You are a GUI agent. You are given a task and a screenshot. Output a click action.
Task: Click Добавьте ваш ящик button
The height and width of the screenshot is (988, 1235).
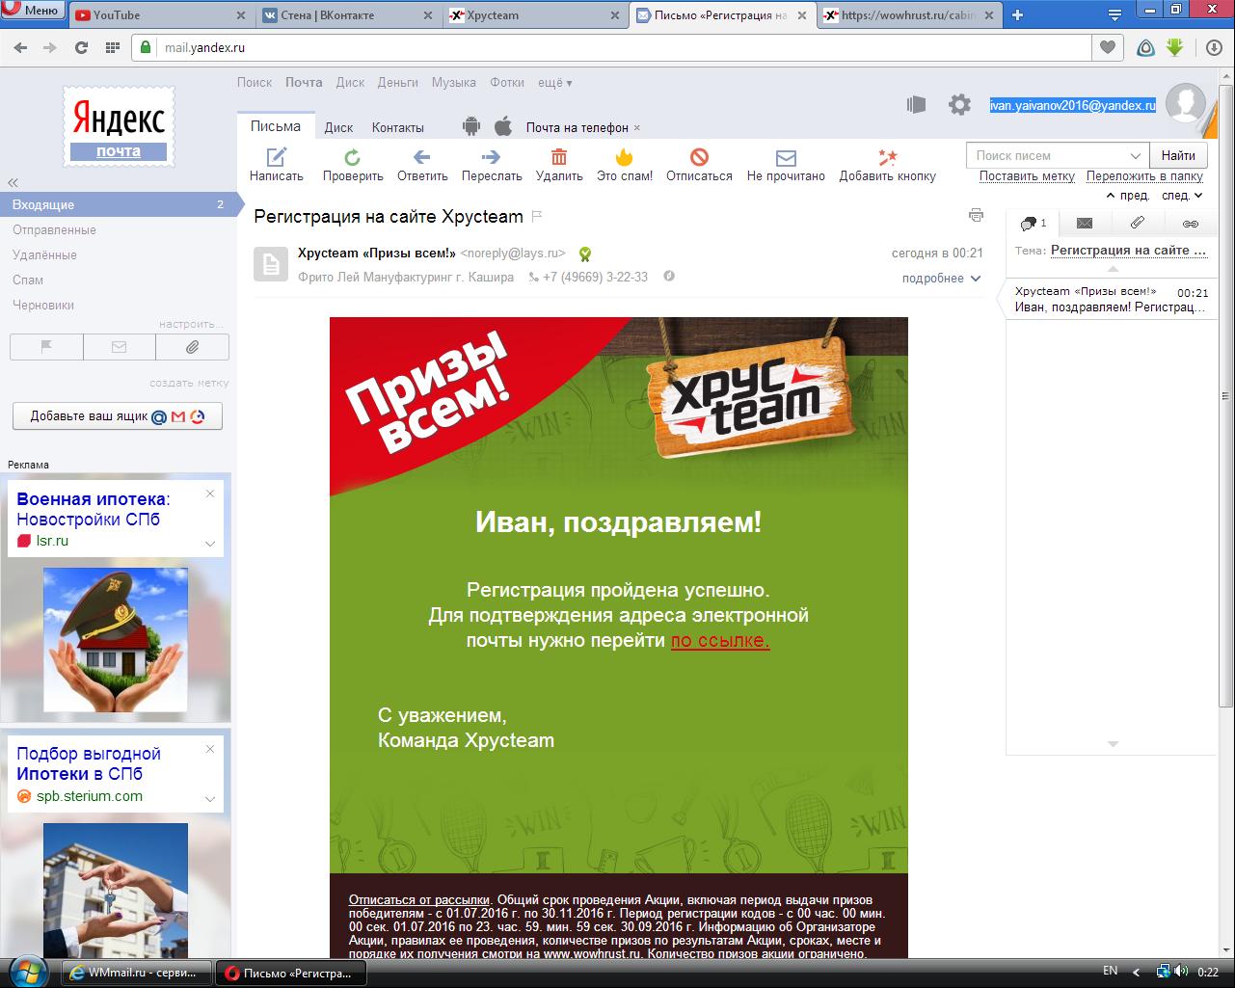(x=117, y=416)
